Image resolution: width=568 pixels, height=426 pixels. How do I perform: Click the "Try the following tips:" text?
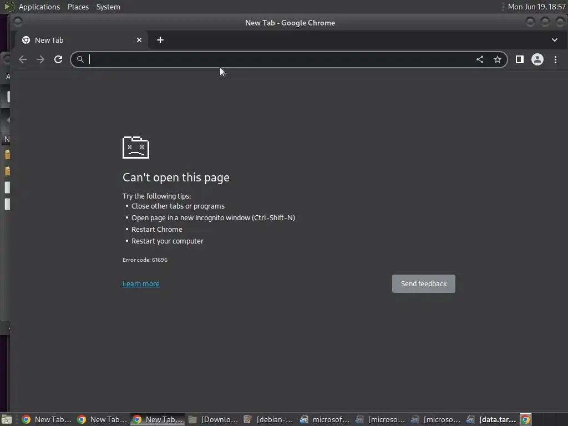156,196
